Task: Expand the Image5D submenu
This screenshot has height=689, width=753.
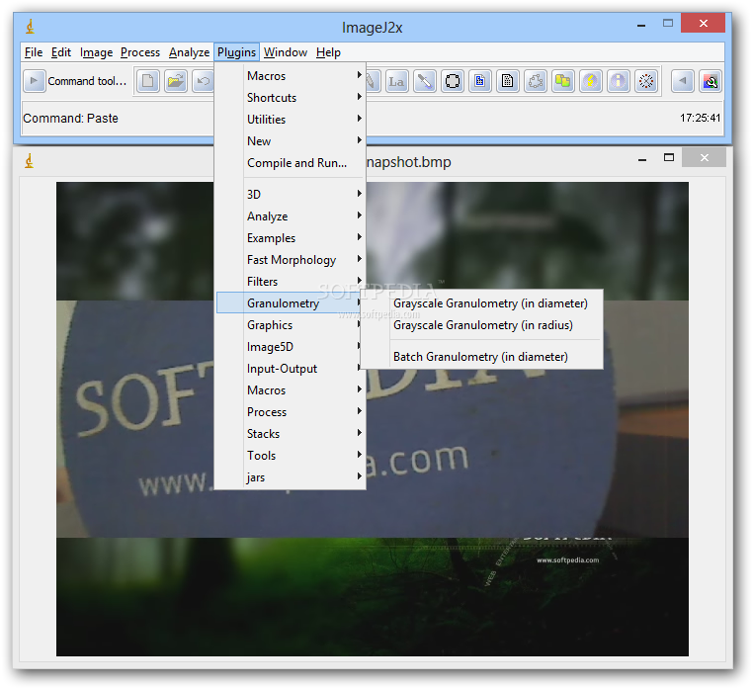Action: tap(289, 346)
